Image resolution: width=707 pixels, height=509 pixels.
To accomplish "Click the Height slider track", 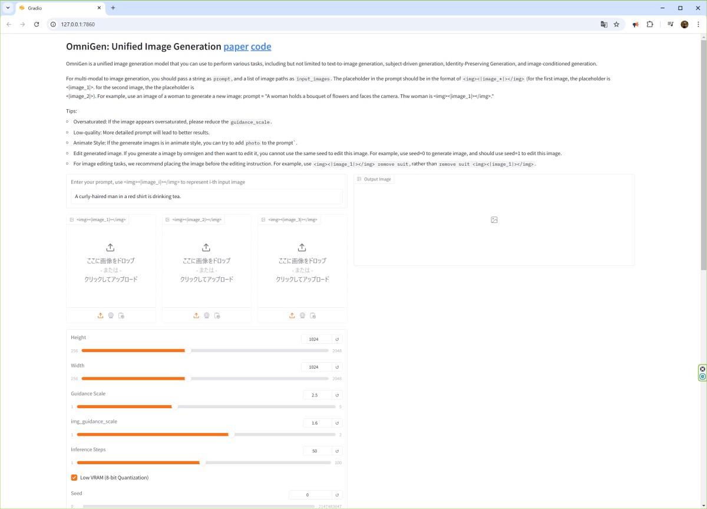I will (205, 350).
